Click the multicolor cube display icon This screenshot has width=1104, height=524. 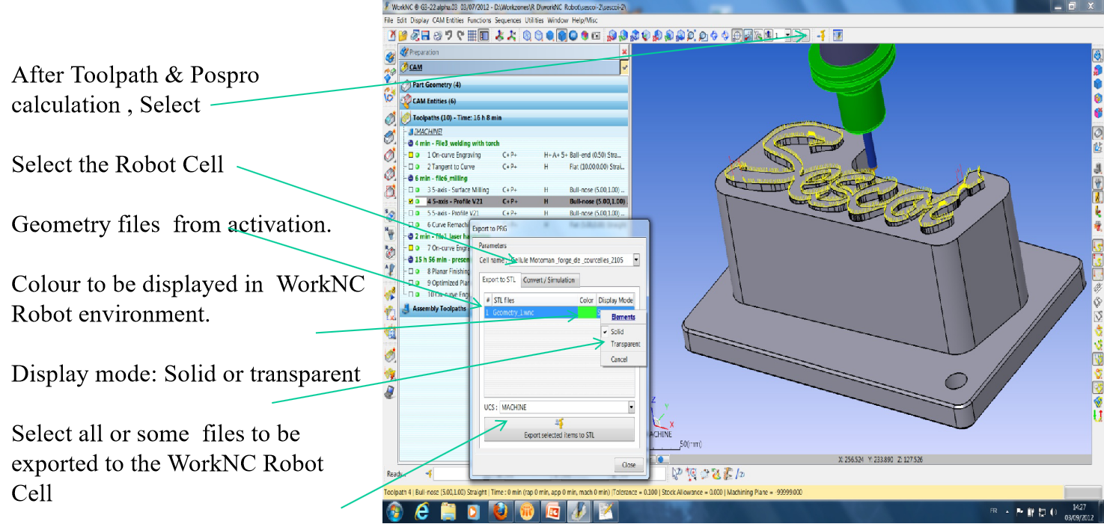click(585, 35)
